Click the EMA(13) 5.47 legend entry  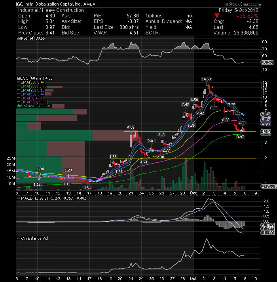click(31, 94)
